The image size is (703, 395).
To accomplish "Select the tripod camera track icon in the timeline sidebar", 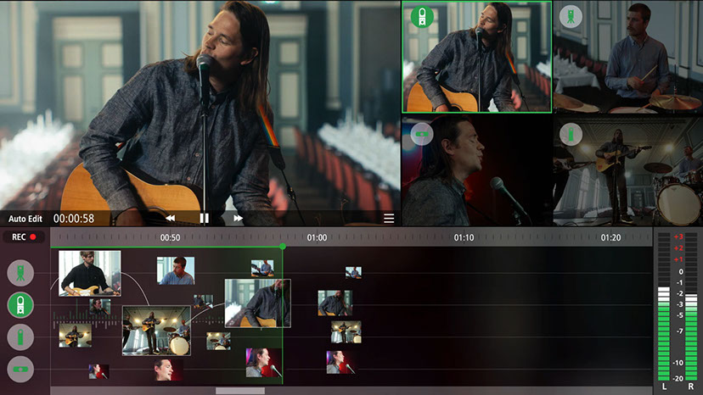I will [x=20, y=273].
